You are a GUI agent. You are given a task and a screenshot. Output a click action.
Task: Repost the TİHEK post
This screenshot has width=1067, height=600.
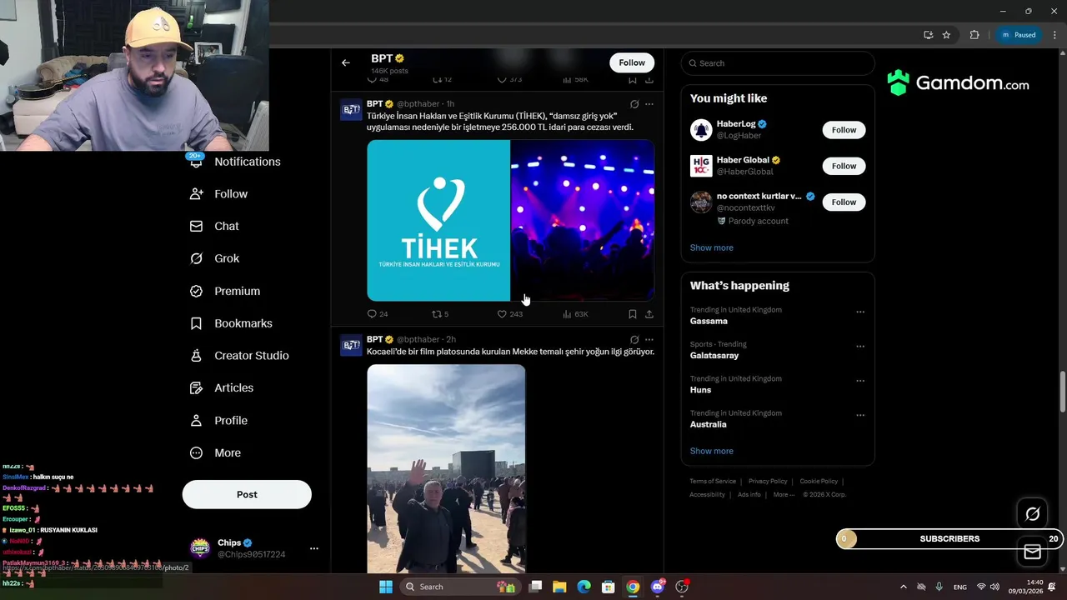tap(440, 314)
